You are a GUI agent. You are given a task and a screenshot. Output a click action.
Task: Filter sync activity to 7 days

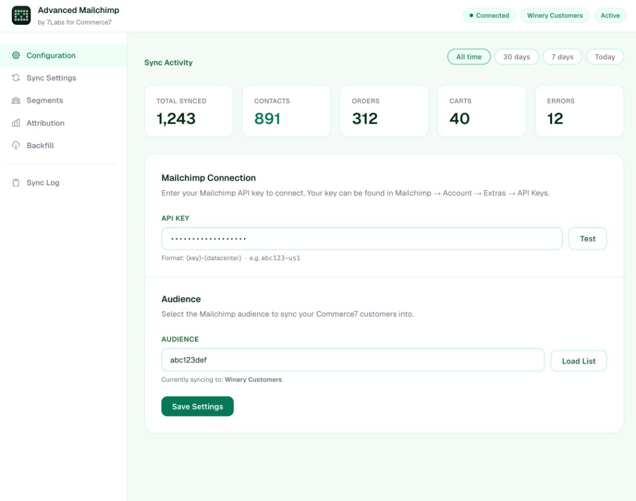pos(562,56)
